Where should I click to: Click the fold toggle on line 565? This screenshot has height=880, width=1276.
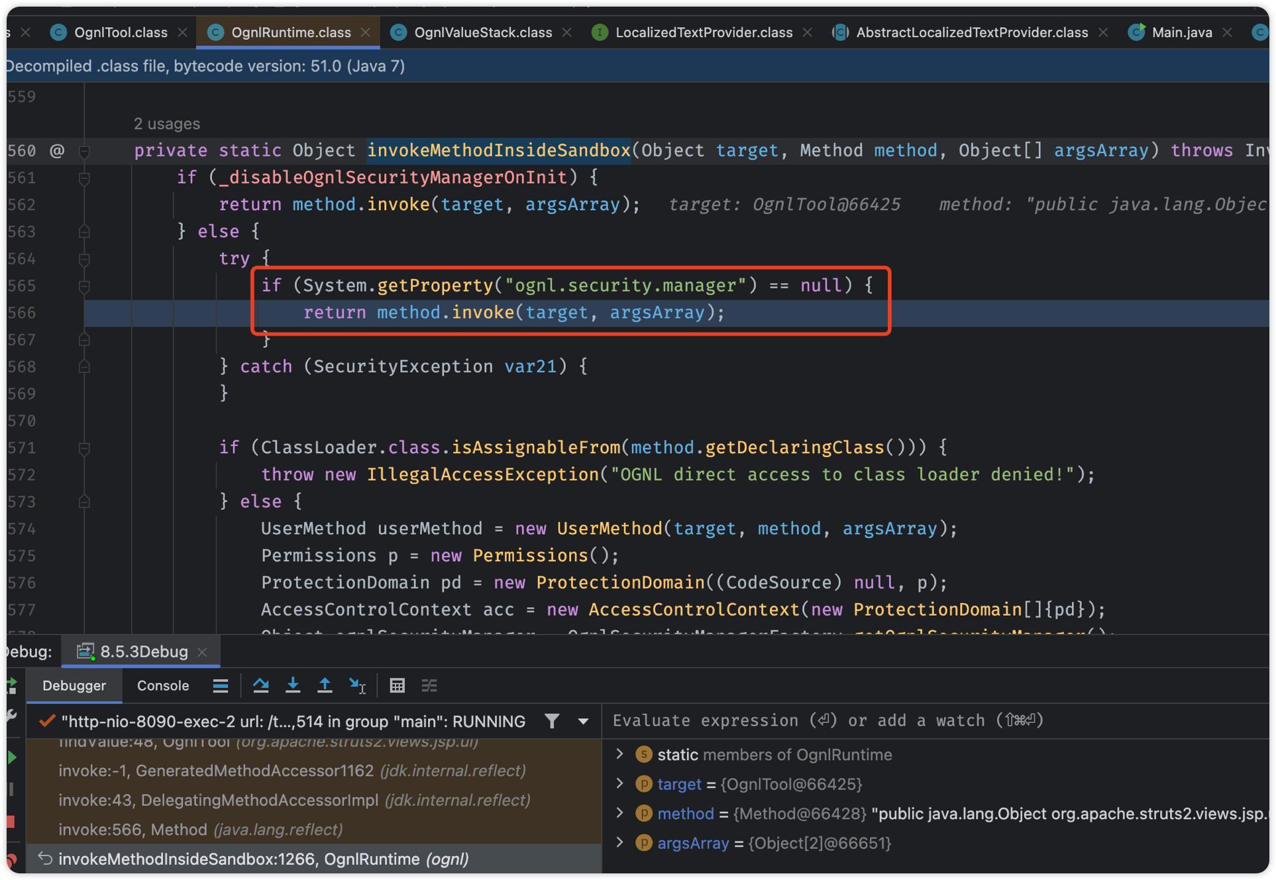[84, 286]
